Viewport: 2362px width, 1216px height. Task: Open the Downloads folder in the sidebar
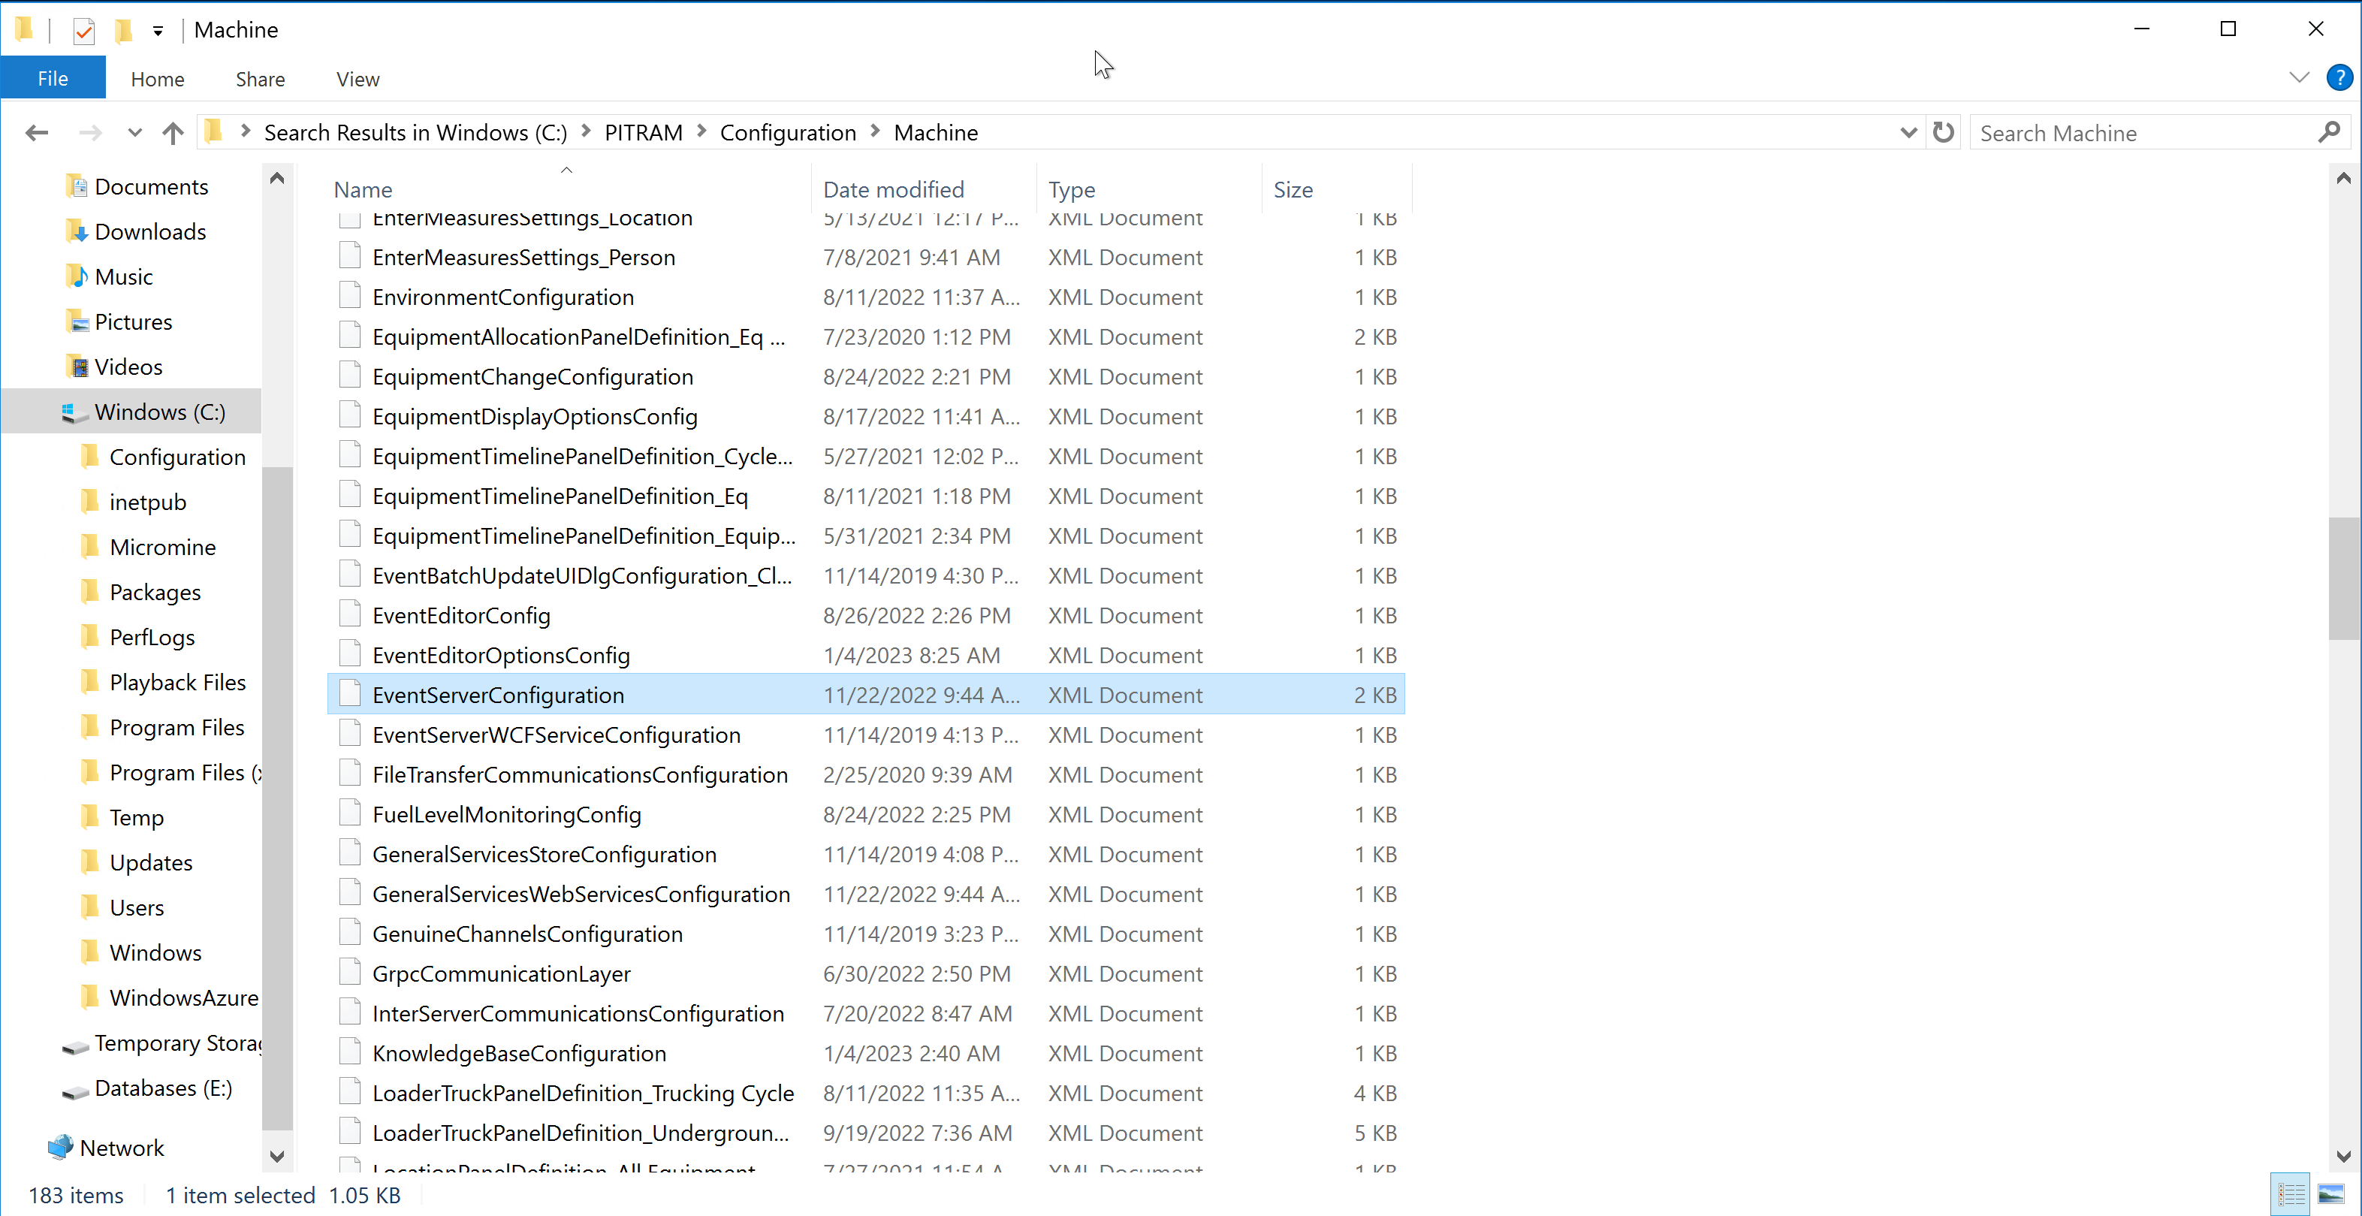(x=149, y=231)
